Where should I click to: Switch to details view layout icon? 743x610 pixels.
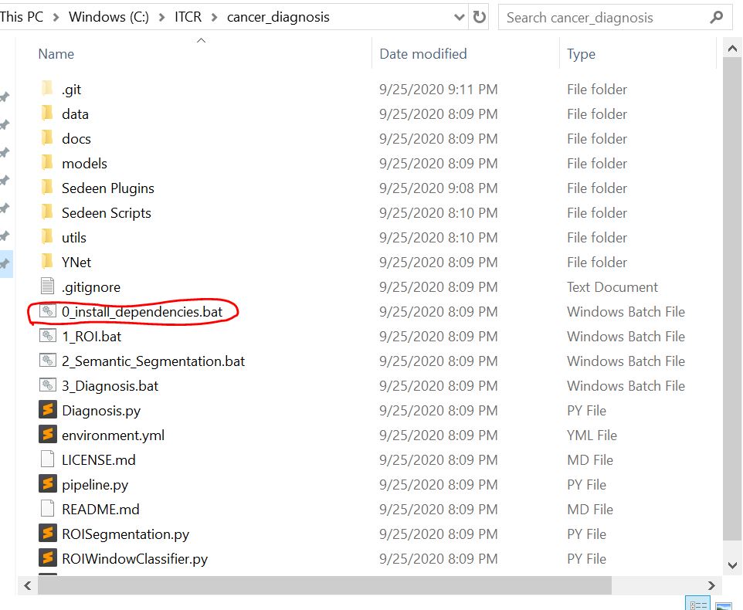coord(697,605)
